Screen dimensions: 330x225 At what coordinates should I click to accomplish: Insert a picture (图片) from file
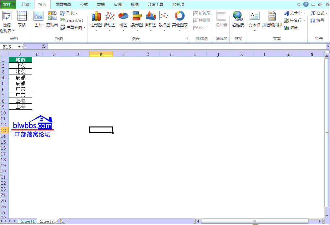click(38, 19)
